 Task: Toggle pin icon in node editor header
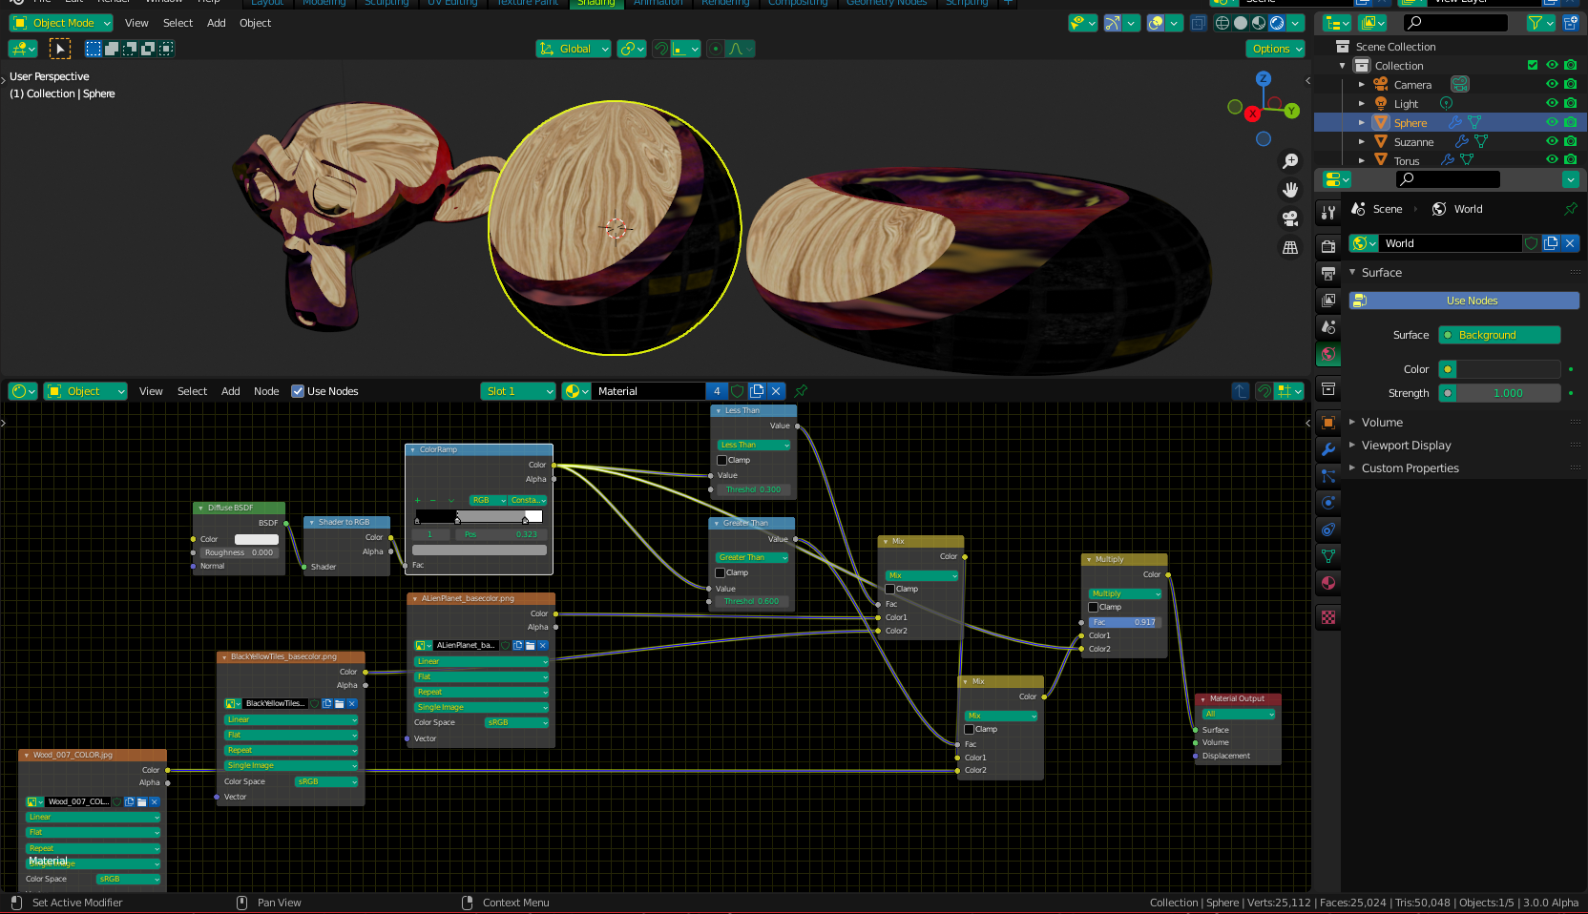coord(801,391)
